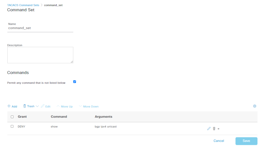Save the command set
This screenshot has width=267, height=147.
tap(246, 141)
